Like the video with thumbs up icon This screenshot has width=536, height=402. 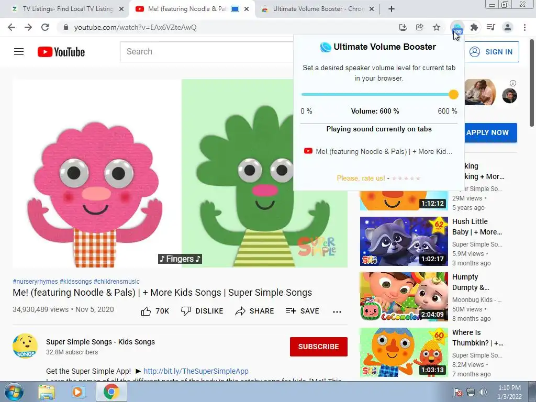pyautogui.click(x=146, y=311)
